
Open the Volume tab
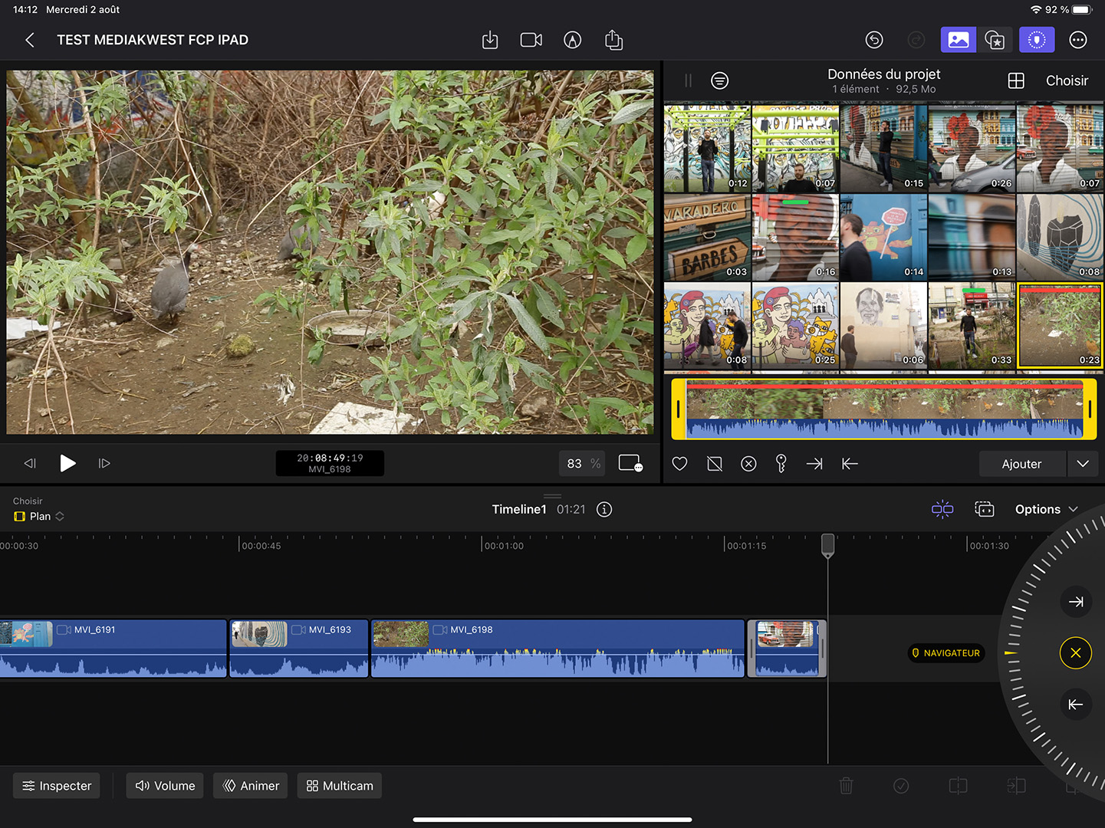point(165,786)
